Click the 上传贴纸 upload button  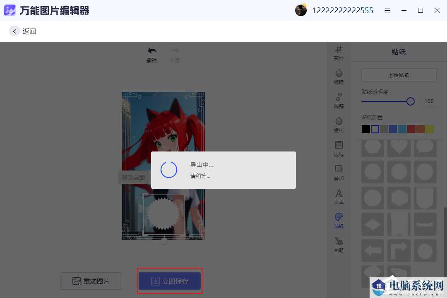[x=399, y=75]
